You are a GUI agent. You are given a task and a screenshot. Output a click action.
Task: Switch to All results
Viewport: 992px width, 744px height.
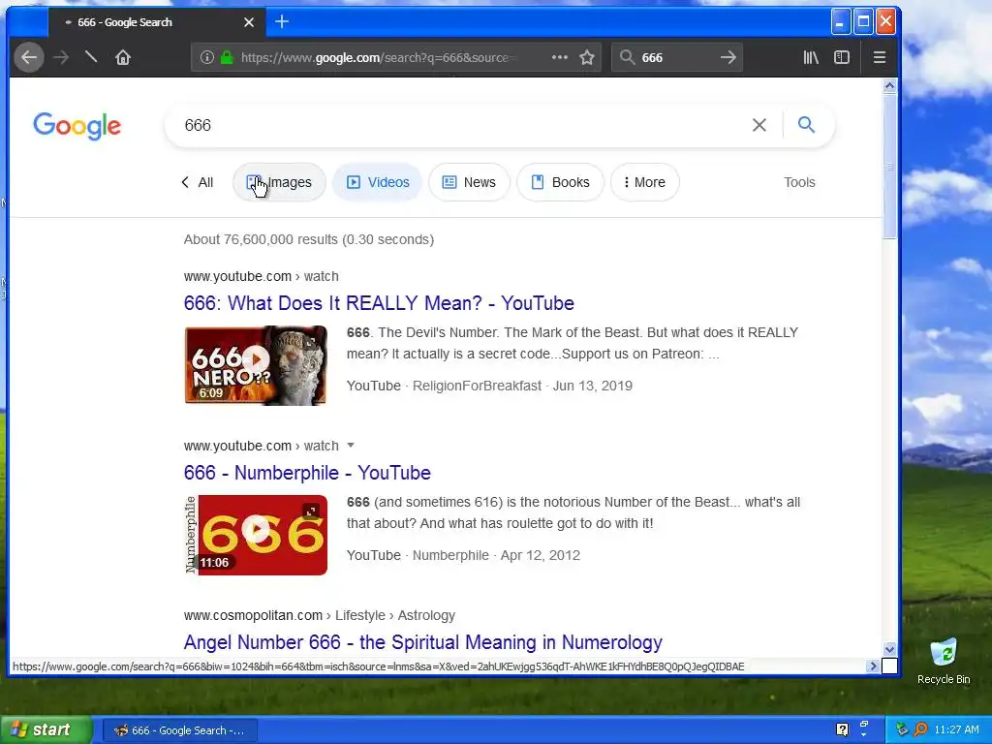(x=198, y=182)
